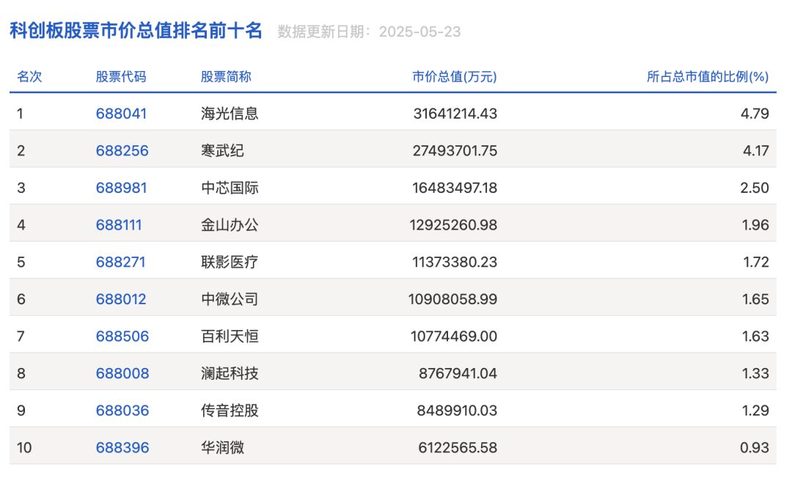Click percentage value 4.17

click(x=755, y=151)
